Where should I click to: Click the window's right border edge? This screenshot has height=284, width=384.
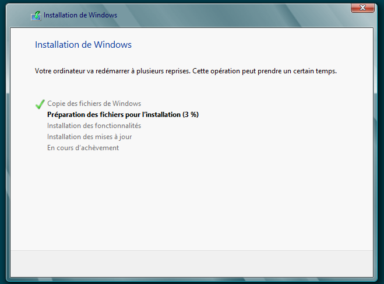[x=376, y=145]
